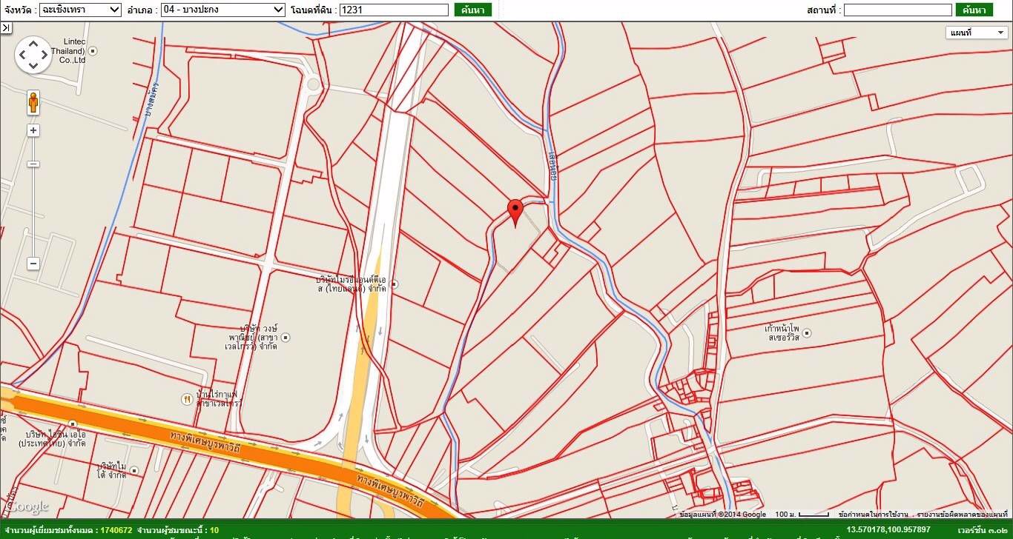
Task: Zoom out using the minus button
Action: point(33,264)
